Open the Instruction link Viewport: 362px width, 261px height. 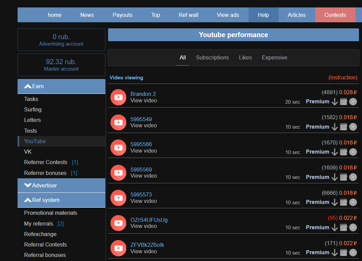(343, 78)
